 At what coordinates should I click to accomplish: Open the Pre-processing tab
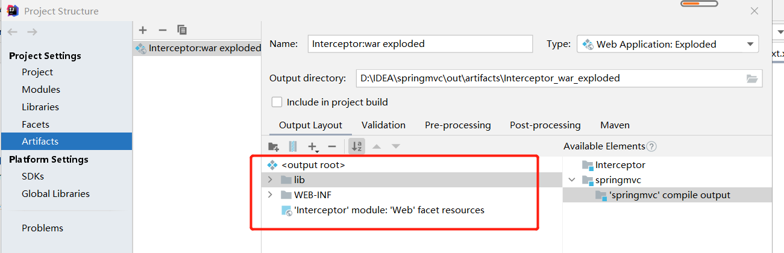[457, 125]
